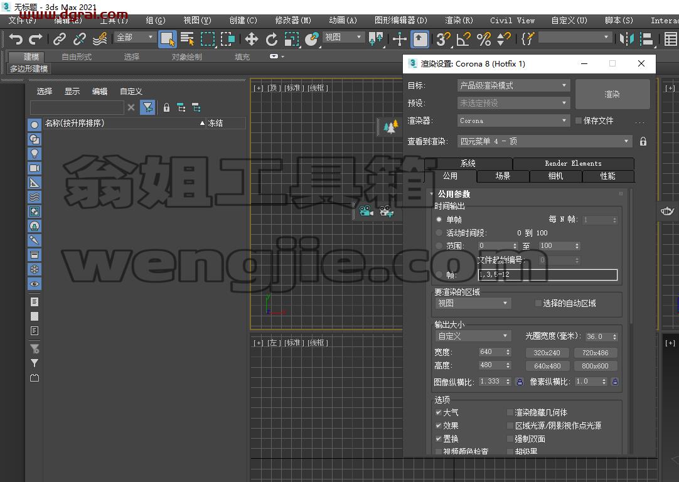
Task: Open the 查看到渲染 viewport dropdown
Action: [545, 141]
